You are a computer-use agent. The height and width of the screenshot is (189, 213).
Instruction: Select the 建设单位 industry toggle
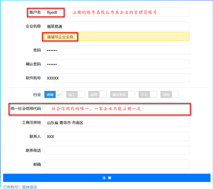click(122, 94)
